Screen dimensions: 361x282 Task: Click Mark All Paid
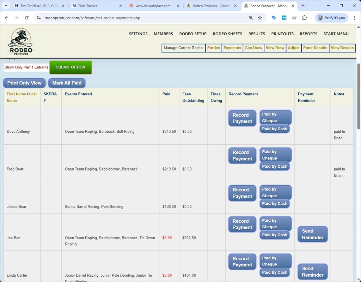(67, 83)
